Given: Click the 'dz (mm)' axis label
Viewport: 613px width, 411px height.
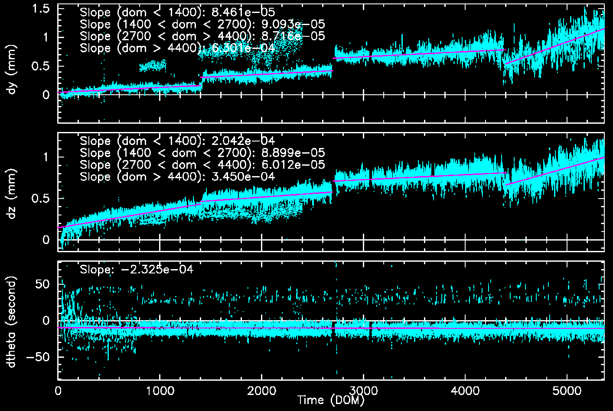Looking at the screenshot, I should pos(12,194).
